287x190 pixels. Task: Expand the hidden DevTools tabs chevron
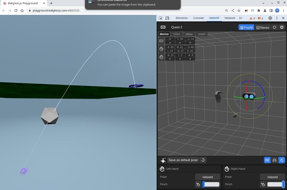coord(240,18)
